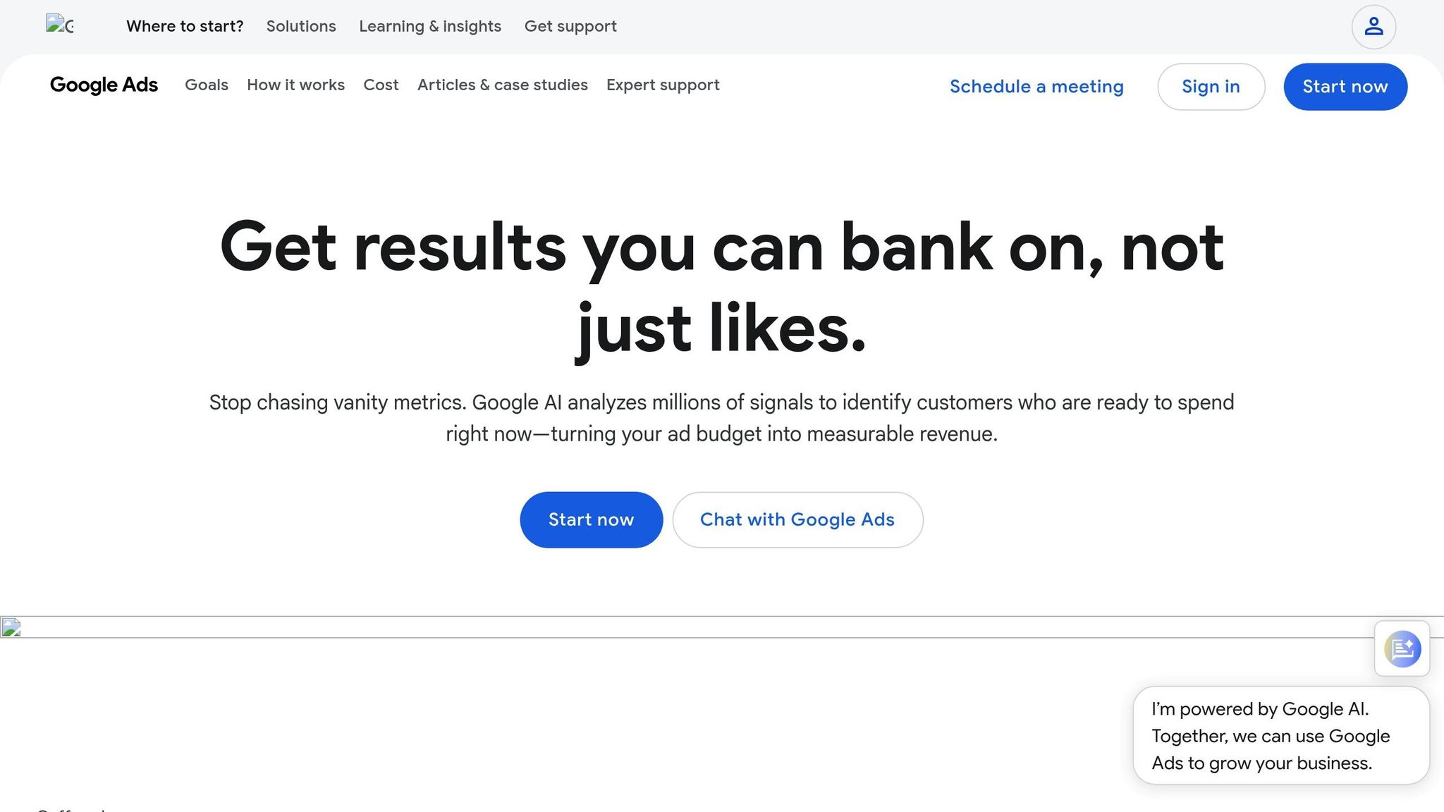Click the Start now button top right
The width and height of the screenshot is (1444, 812).
[x=1345, y=86]
